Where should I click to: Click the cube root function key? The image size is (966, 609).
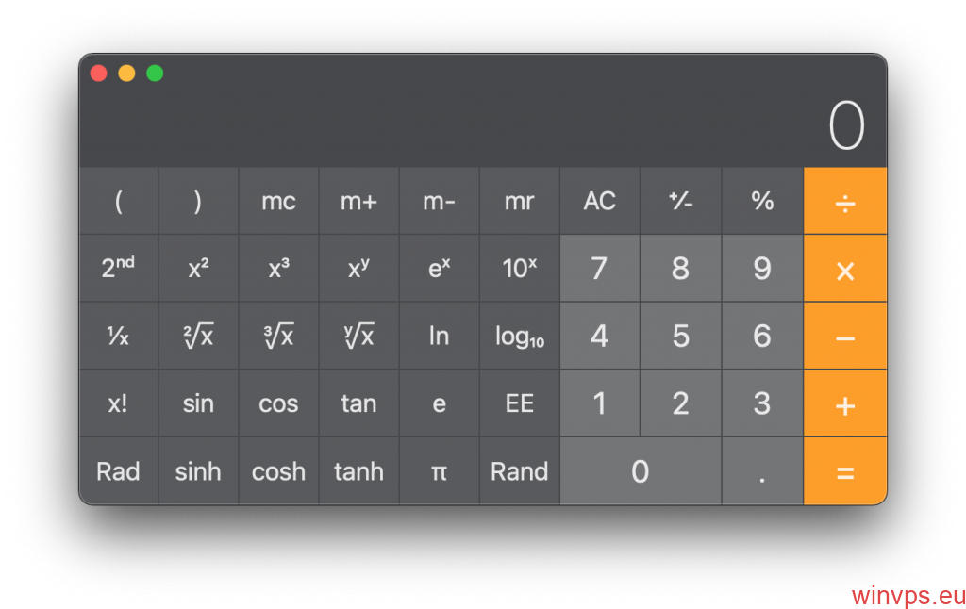tap(278, 337)
